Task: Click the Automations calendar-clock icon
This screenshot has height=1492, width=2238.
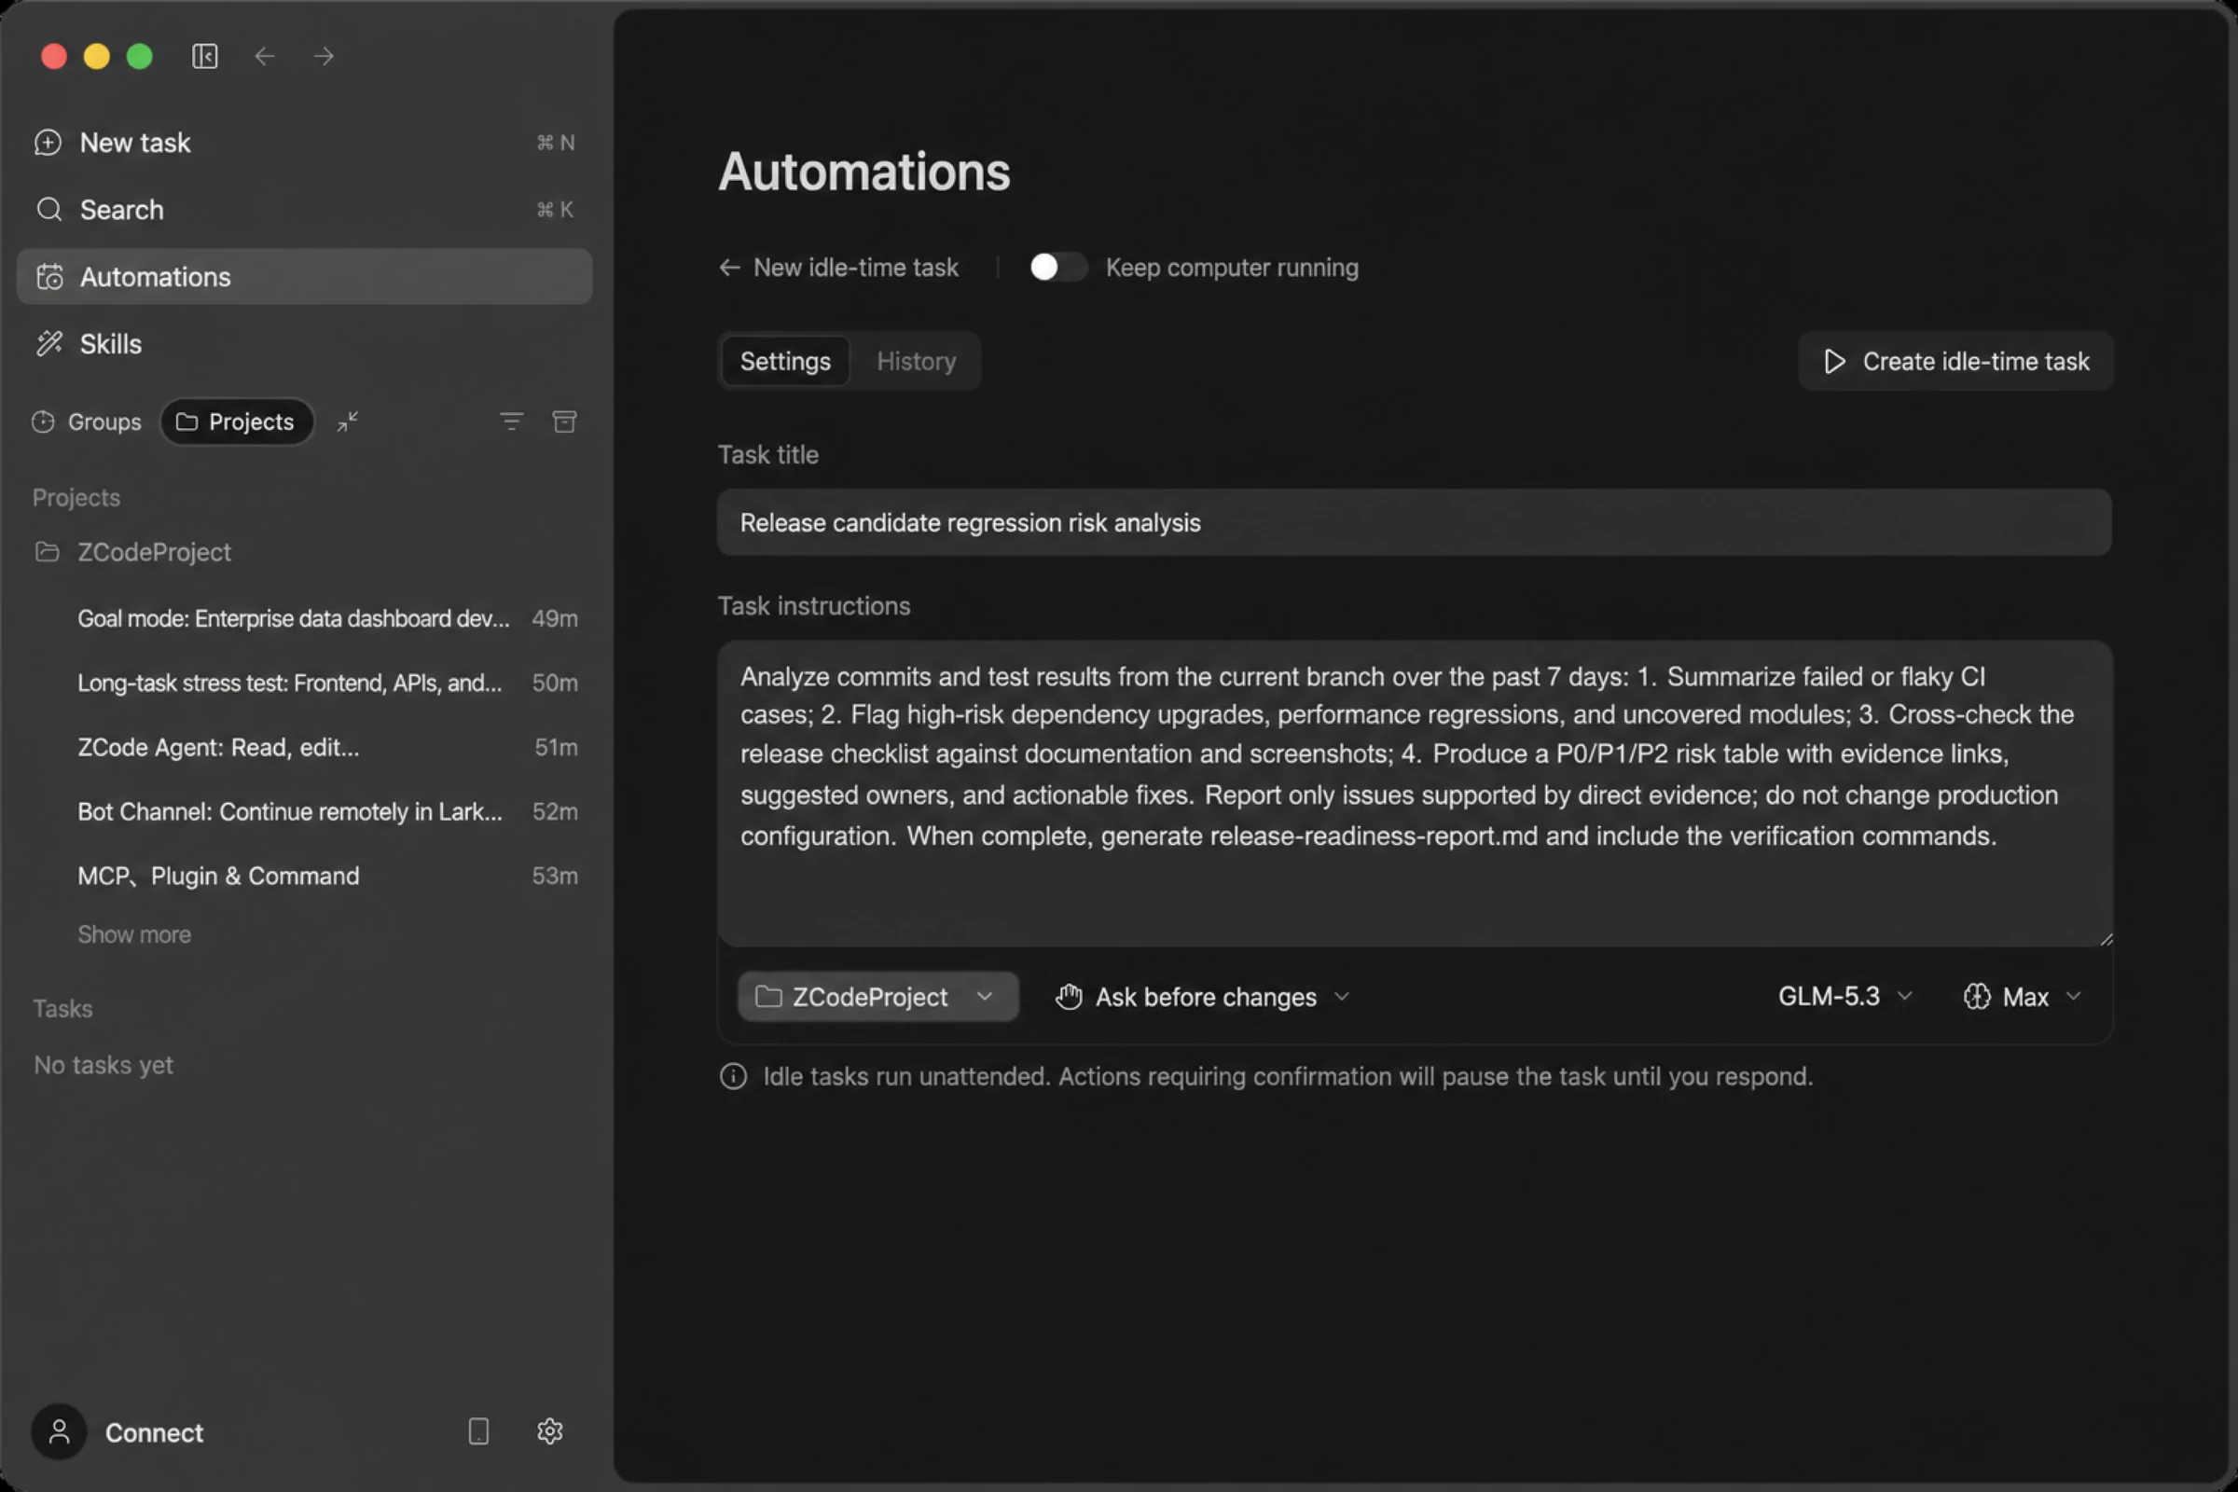Action: click(49, 277)
